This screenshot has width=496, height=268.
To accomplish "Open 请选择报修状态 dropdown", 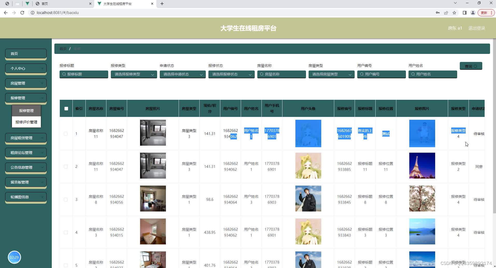I will click(x=231, y=74).
